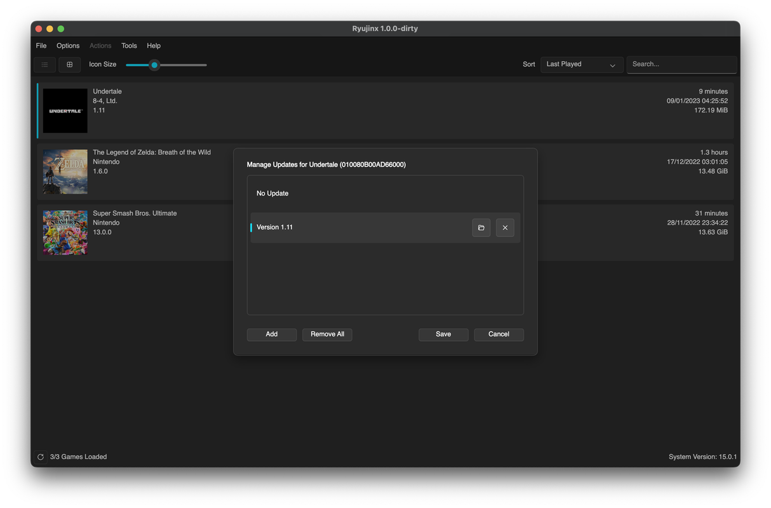The image size is (771, 508).
Task: Remove Version 1.11 update with X
Action: 505,228
